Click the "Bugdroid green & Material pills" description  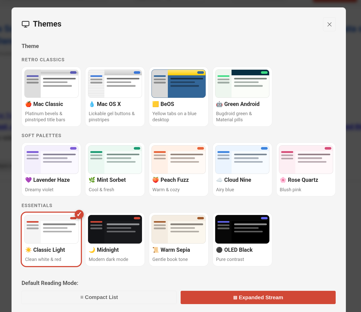[234, 117]
